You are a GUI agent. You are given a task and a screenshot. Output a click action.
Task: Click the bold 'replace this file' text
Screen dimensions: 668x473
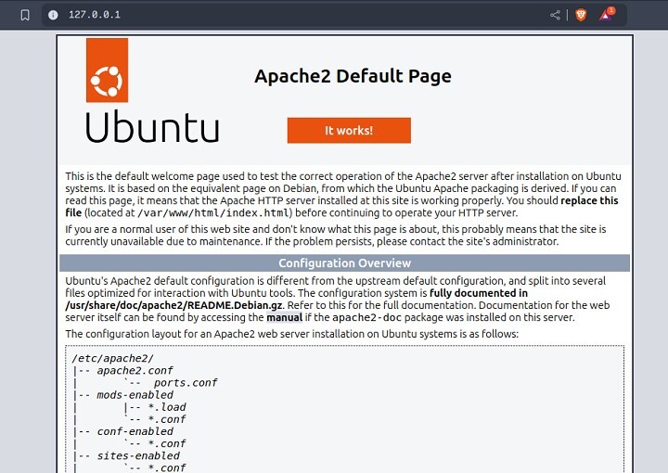[589, 200]
